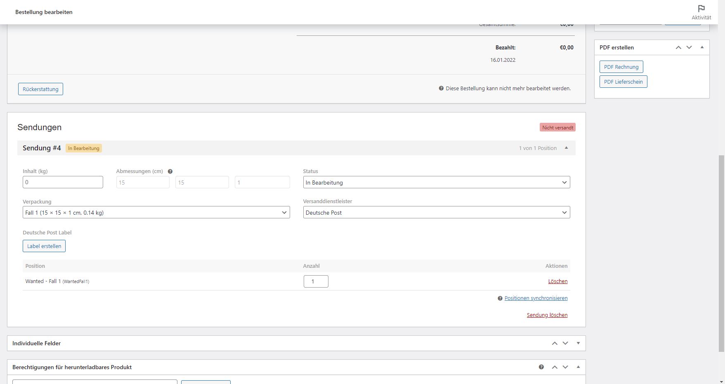Click the Nicht versandt status badge
Image resolution: width=725 pixels, height=384 pixels.
tap(557, 127)
